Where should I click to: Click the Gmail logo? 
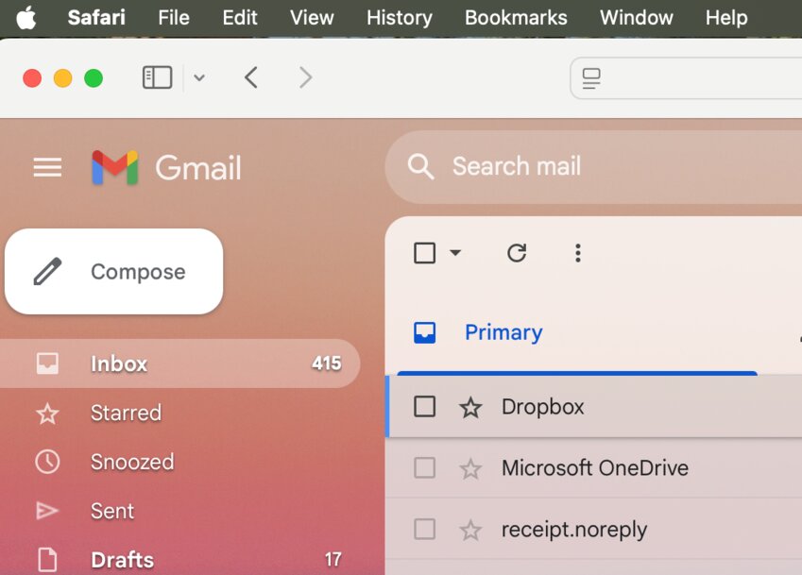(166, 167)
